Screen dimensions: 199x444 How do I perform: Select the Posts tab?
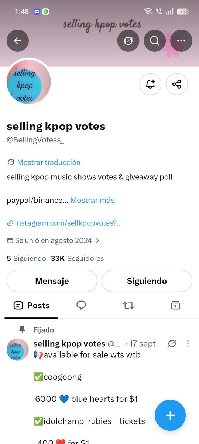[31, 305]
